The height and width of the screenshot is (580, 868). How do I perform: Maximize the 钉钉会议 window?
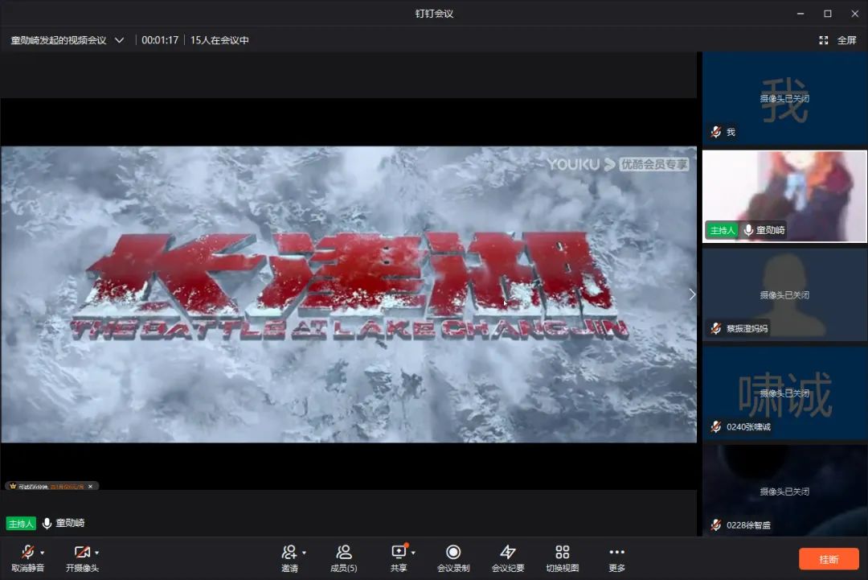(828, 14)
